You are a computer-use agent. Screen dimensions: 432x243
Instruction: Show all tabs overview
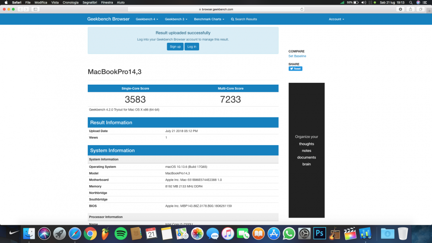[x=420, y=9]
